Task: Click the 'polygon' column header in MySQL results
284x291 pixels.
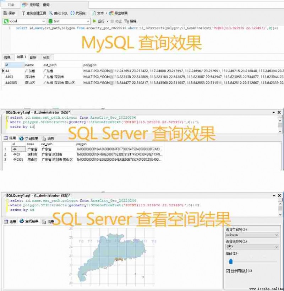Action: (x=90, y=65)
